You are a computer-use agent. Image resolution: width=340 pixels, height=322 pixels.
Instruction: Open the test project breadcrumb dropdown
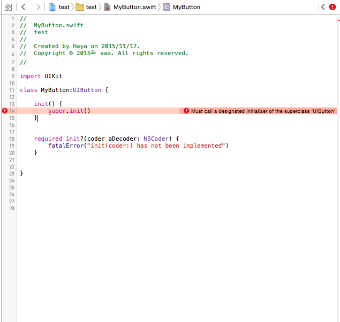point(64,7)
